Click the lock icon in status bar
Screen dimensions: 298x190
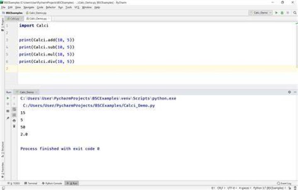(x=290, y=188)
